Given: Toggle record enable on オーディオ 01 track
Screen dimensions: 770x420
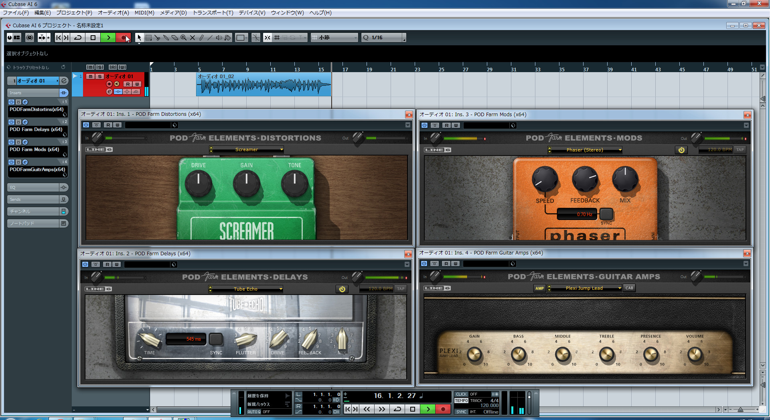Looking at the screenshot, I should pyautogui.click(x=109, y=84).
